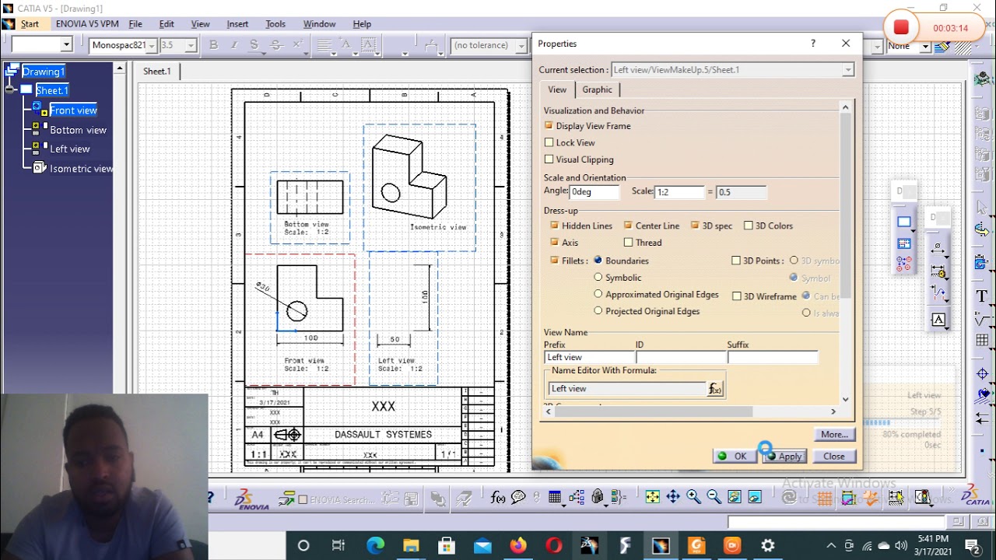Select the Pan view tool
Viewport: 996px width, 560px height.
673,498
